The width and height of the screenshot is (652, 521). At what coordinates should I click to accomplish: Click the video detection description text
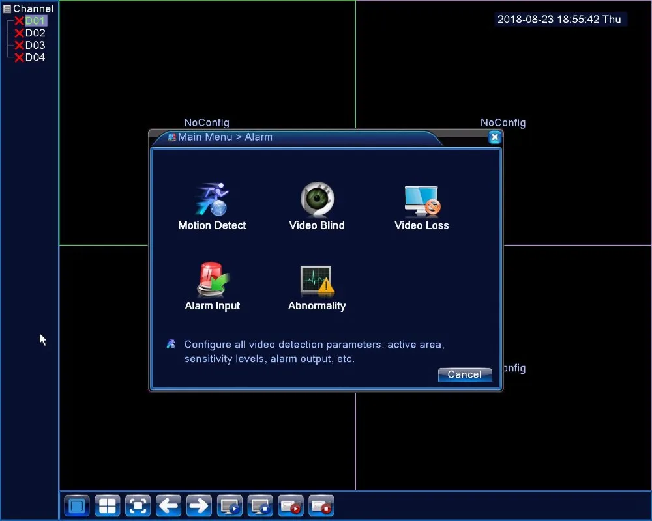(314, 352)
